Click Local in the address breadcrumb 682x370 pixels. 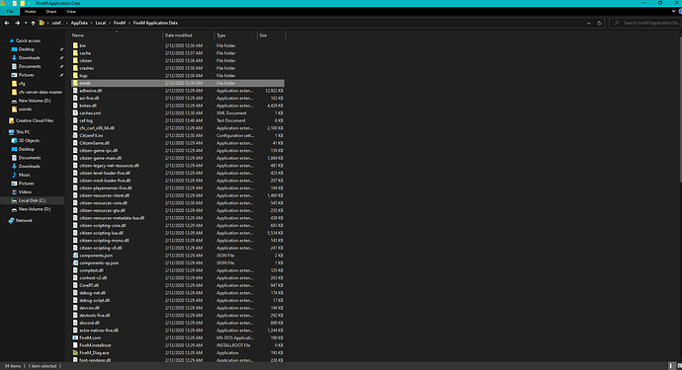click(x=101, y=23)
